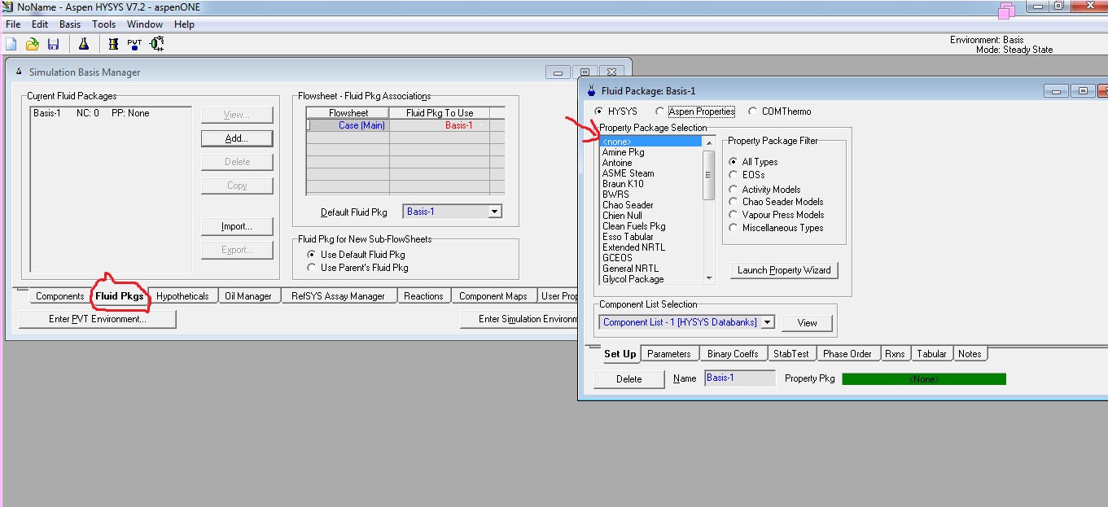1108x507 pixels.
Task: Create a new case with the New icon
Action: tap(11, 43)
